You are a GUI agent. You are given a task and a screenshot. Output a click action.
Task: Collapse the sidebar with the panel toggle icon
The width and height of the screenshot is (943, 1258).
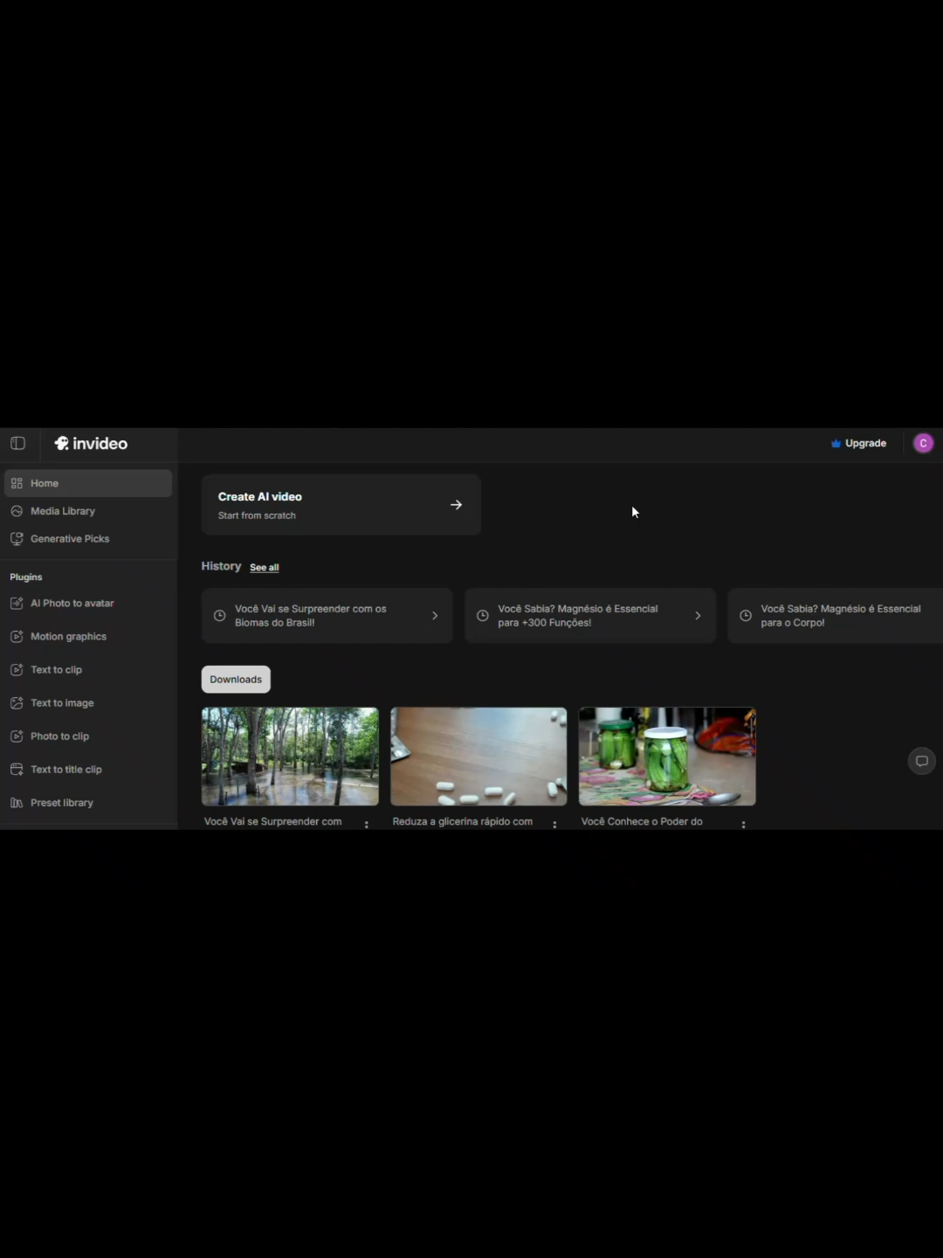tap(17, 443)
